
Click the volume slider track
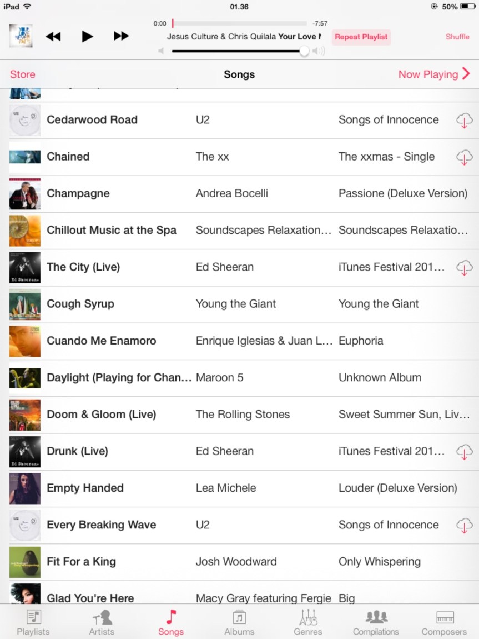pyautogui.click(x=239, y=51)
